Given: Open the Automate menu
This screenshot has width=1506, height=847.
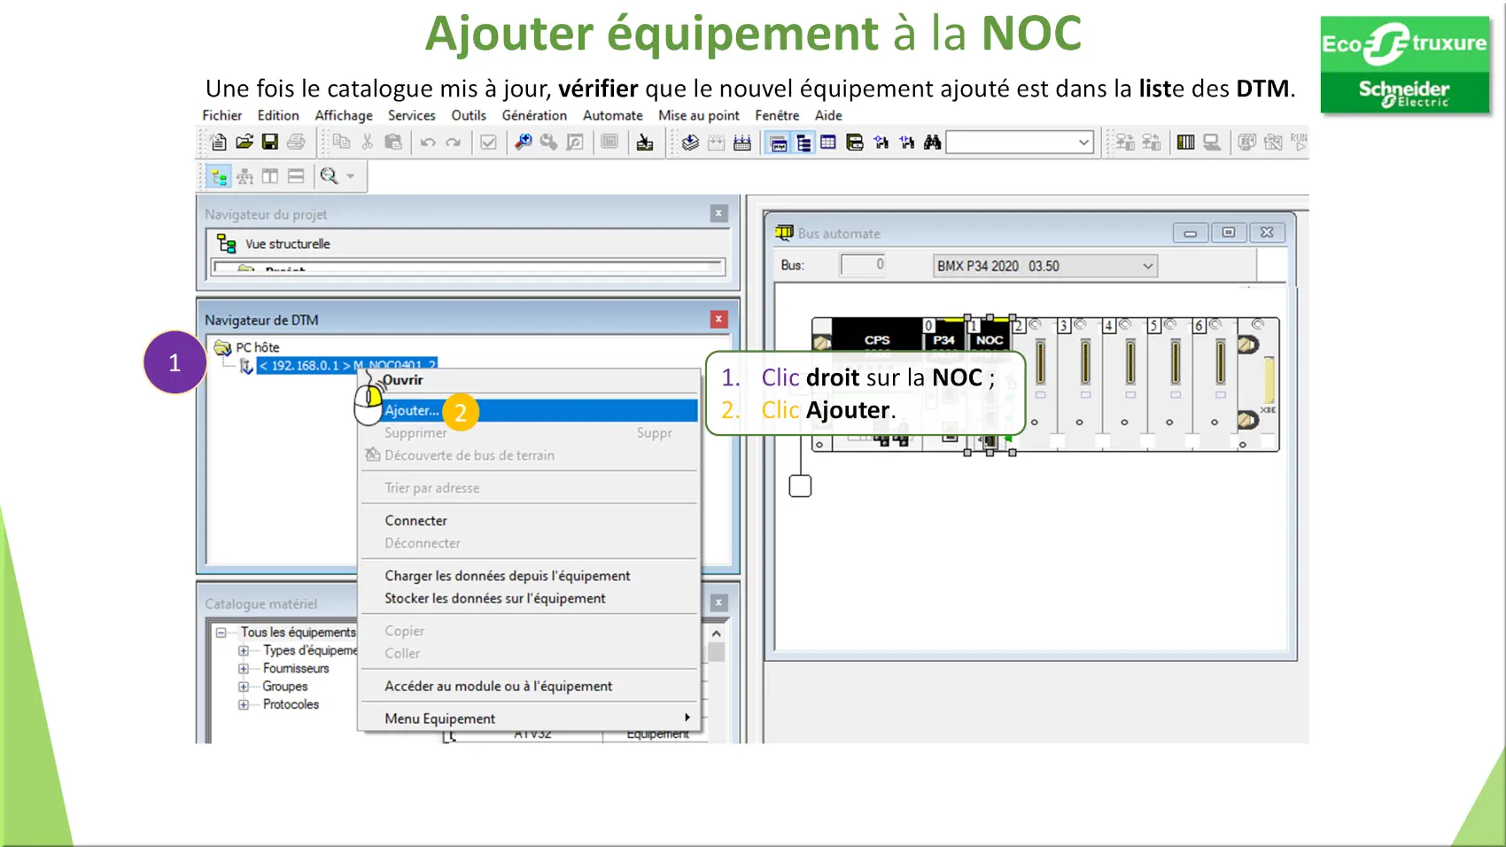Looking at the screenshot, I should pos(613,115).
